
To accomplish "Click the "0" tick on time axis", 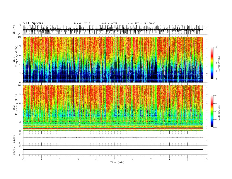I will [23, 159].
